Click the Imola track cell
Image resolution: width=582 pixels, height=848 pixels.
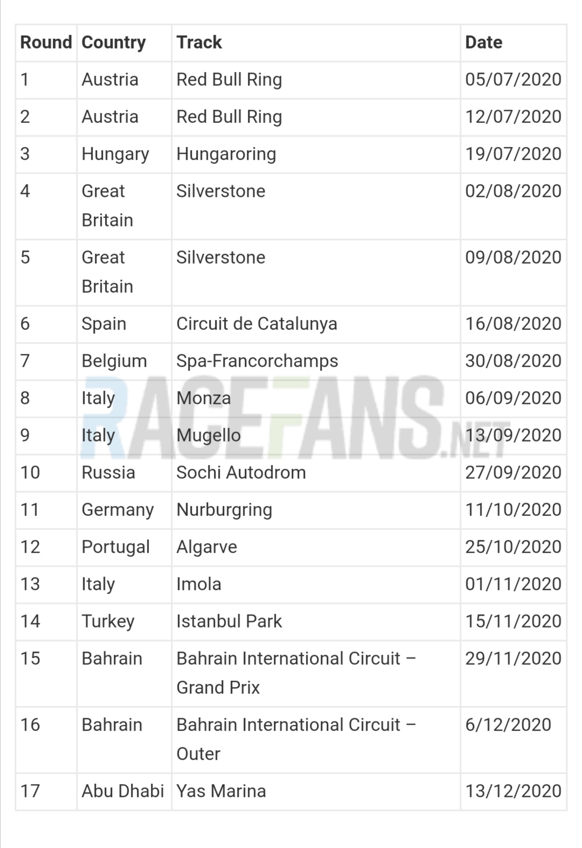316,584
